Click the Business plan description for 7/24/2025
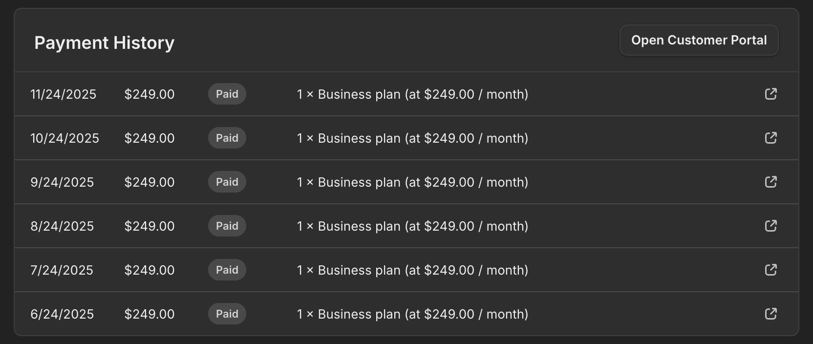Viewport: 813px width, 344px height. tap(412, 270)
